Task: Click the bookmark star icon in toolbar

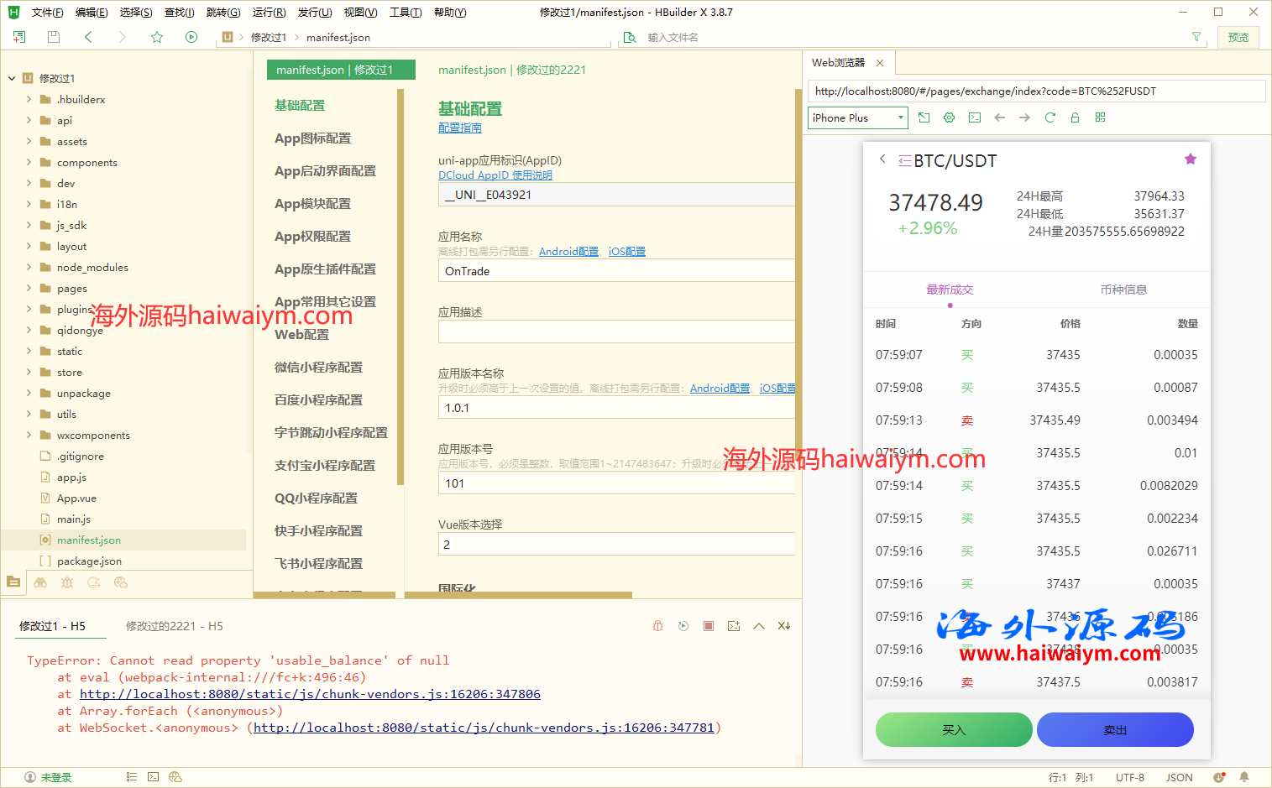Action: pos(157,37)
